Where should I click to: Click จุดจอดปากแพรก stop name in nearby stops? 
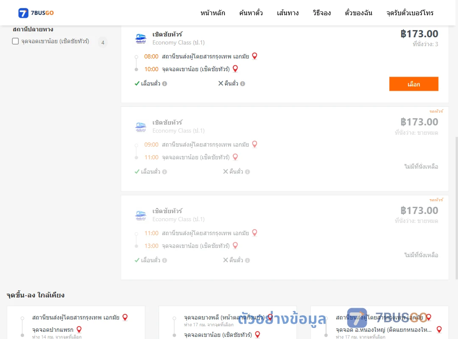(53, 330)
